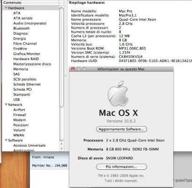Click the 8 GB 800 MHz DDR2 FB-DIMM text
This screenshot has height=188, width=192.
(x=132, y=149)
